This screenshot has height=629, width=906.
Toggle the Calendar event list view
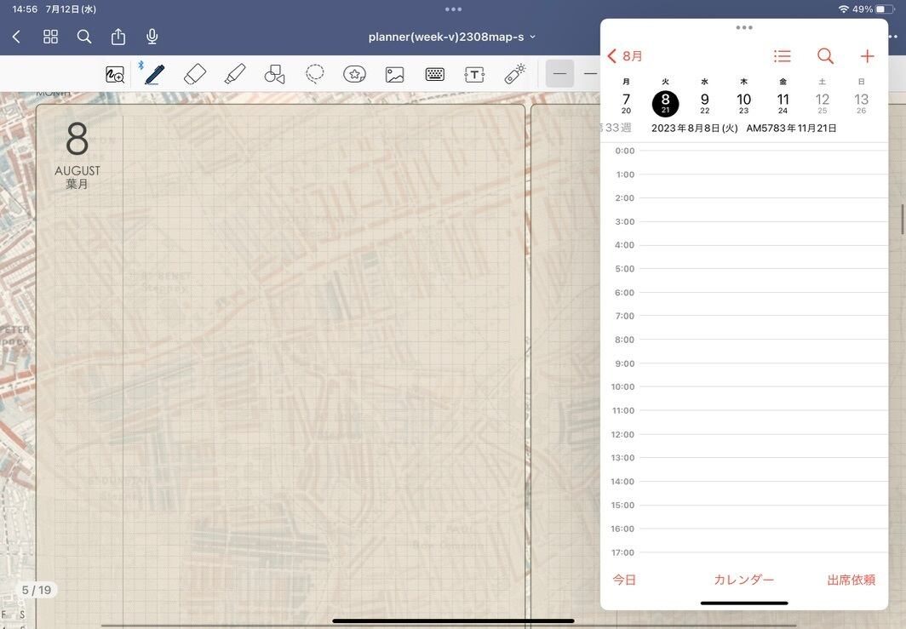tap(782, 56)
